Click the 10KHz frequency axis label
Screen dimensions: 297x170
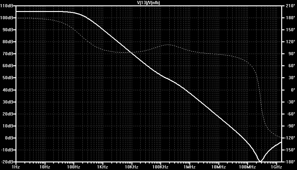[x=132, y=167]
